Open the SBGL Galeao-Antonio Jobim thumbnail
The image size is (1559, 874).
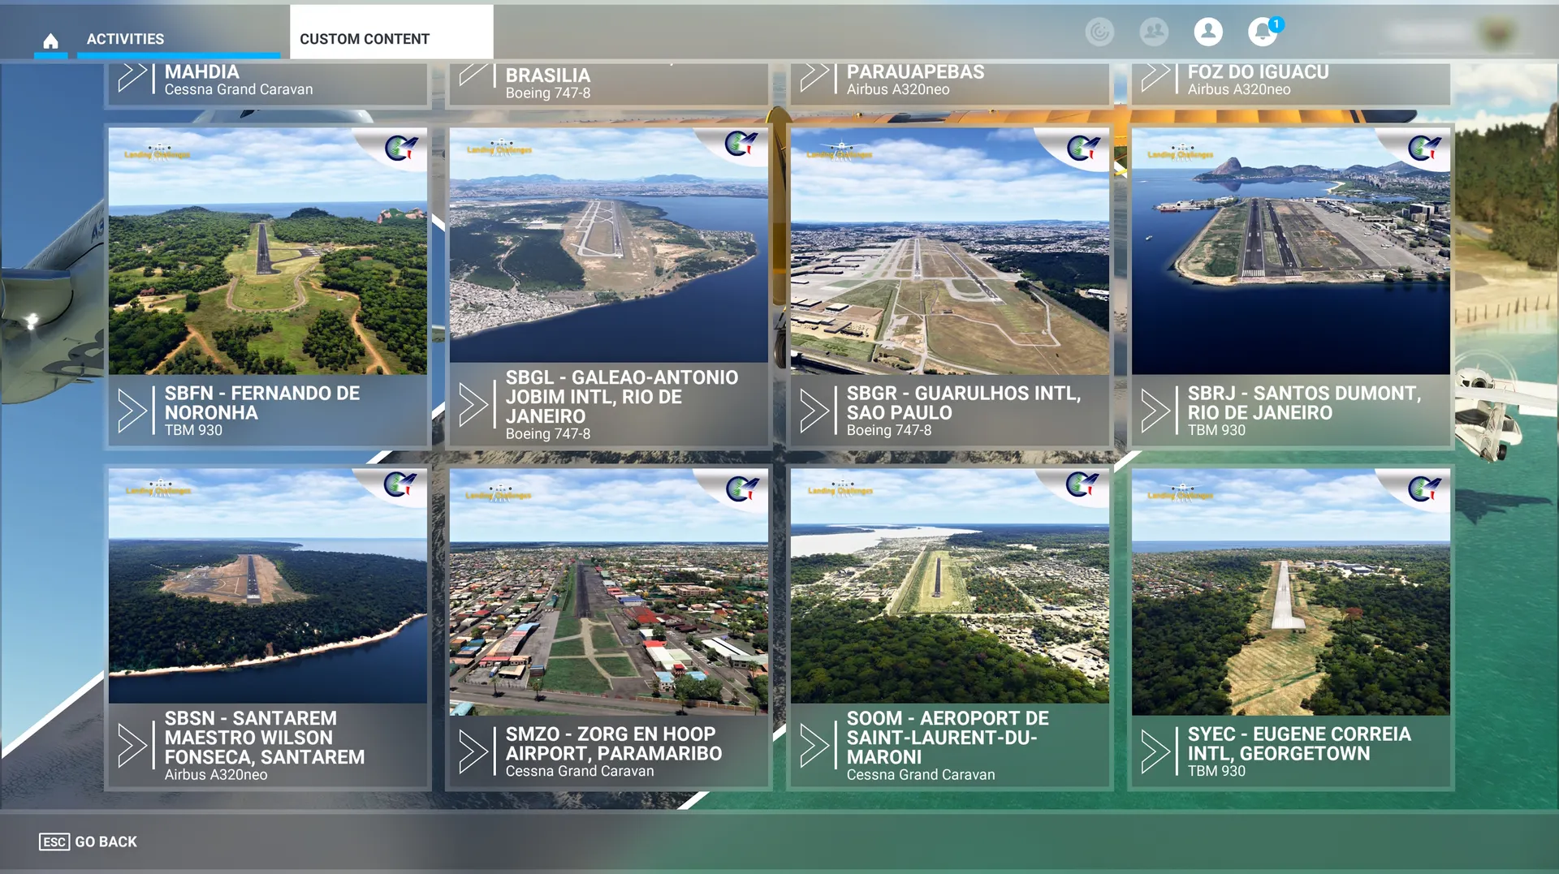coord(609,245)
